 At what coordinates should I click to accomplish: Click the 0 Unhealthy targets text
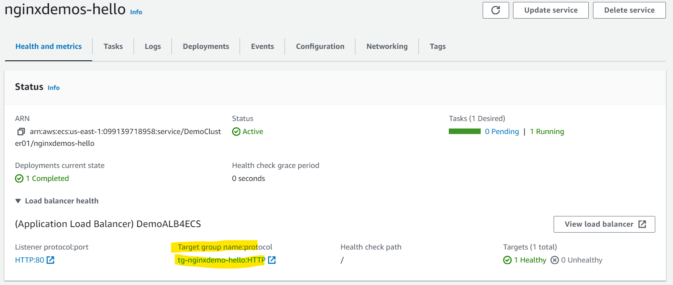click(582, 260)
